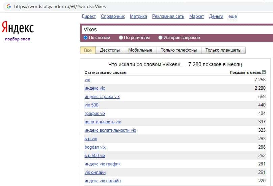Select the По словам radio button
273x186 pixels.
(85, 38)
